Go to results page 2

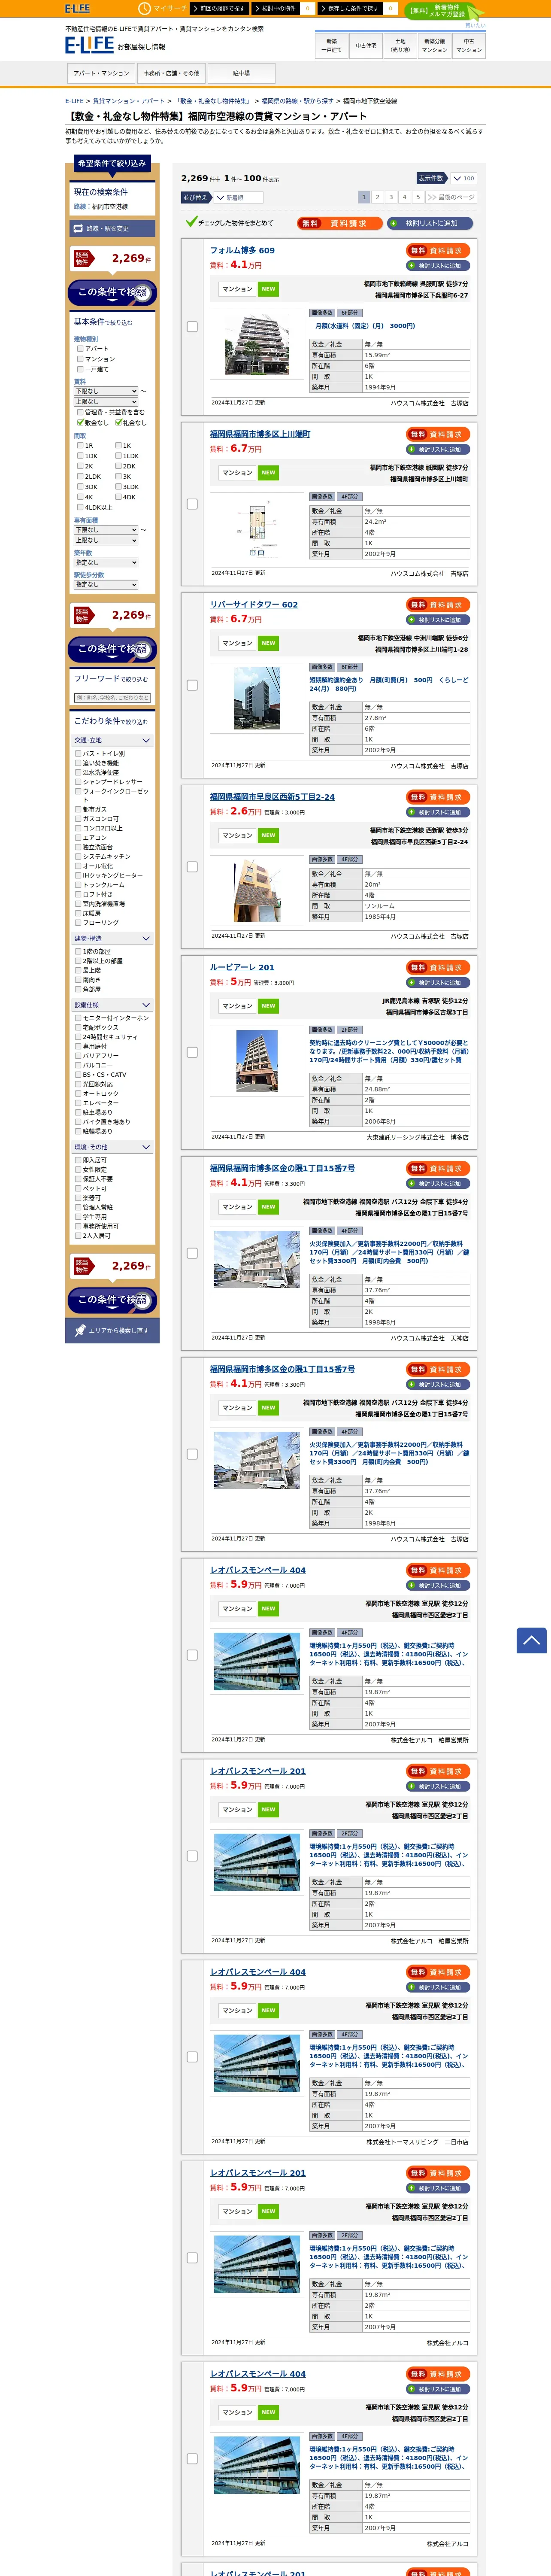coord(378,197)
